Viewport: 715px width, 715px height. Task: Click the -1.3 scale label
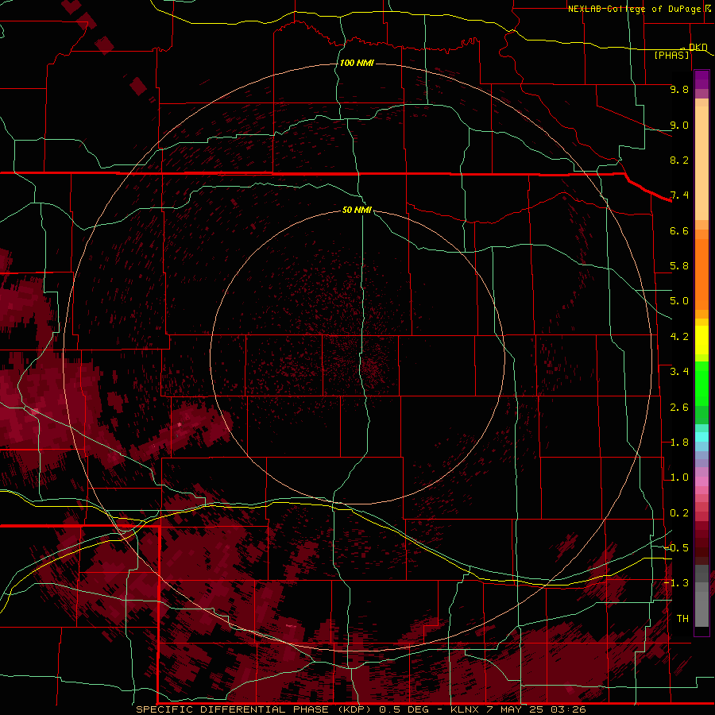pos(676,583)
